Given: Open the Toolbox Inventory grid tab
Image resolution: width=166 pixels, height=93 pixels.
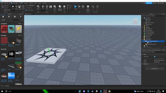Looking at the screenshot, I should point(9,17).
